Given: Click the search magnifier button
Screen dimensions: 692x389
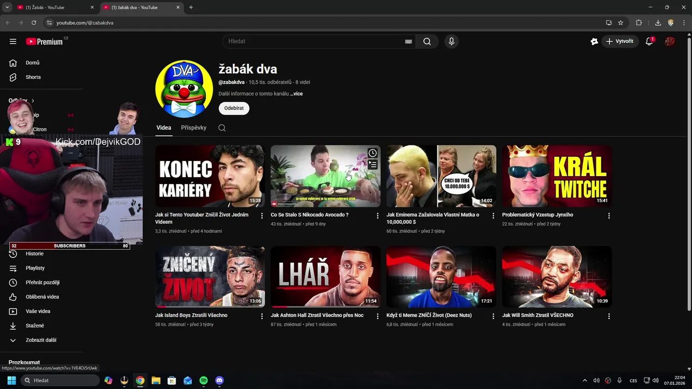Looking at the screenshot, I should (427, 41).
